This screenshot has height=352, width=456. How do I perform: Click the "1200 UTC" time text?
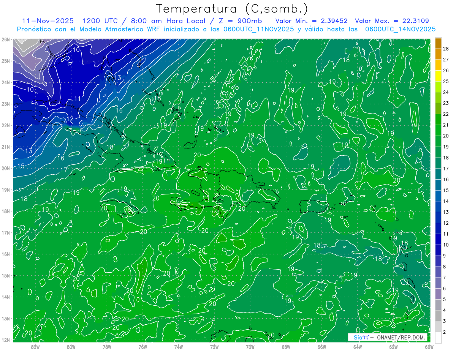(100, 21)
